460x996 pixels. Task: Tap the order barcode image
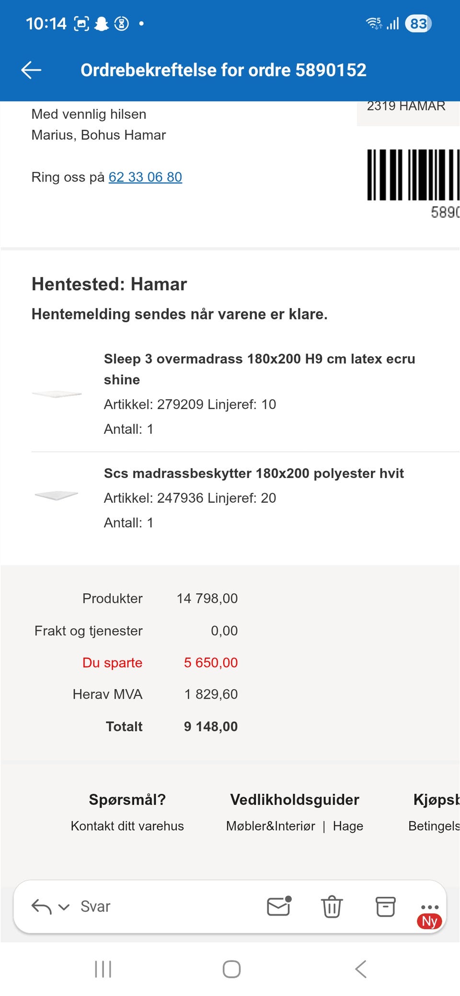click(413, 175)
